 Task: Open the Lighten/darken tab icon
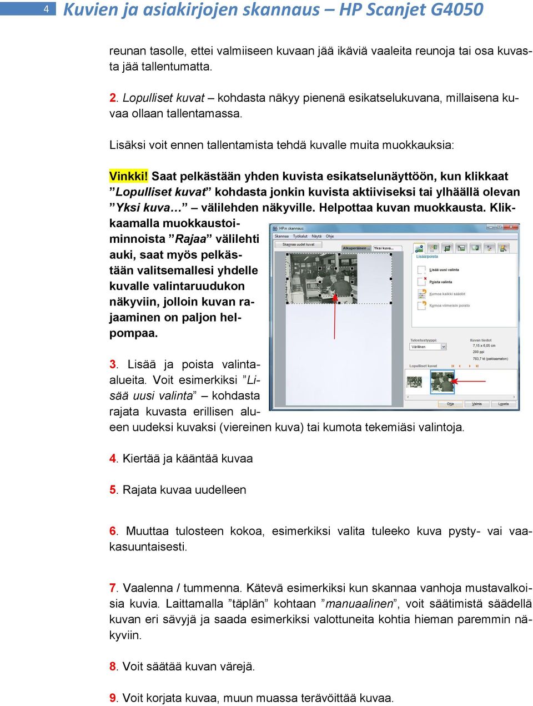click(x=475, y=248)
